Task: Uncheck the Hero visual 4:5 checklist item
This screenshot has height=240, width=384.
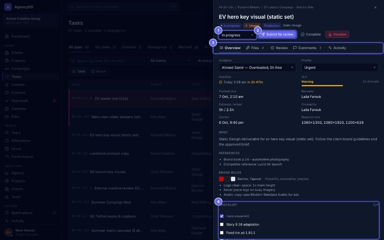Action: click(x=222, y=216)
